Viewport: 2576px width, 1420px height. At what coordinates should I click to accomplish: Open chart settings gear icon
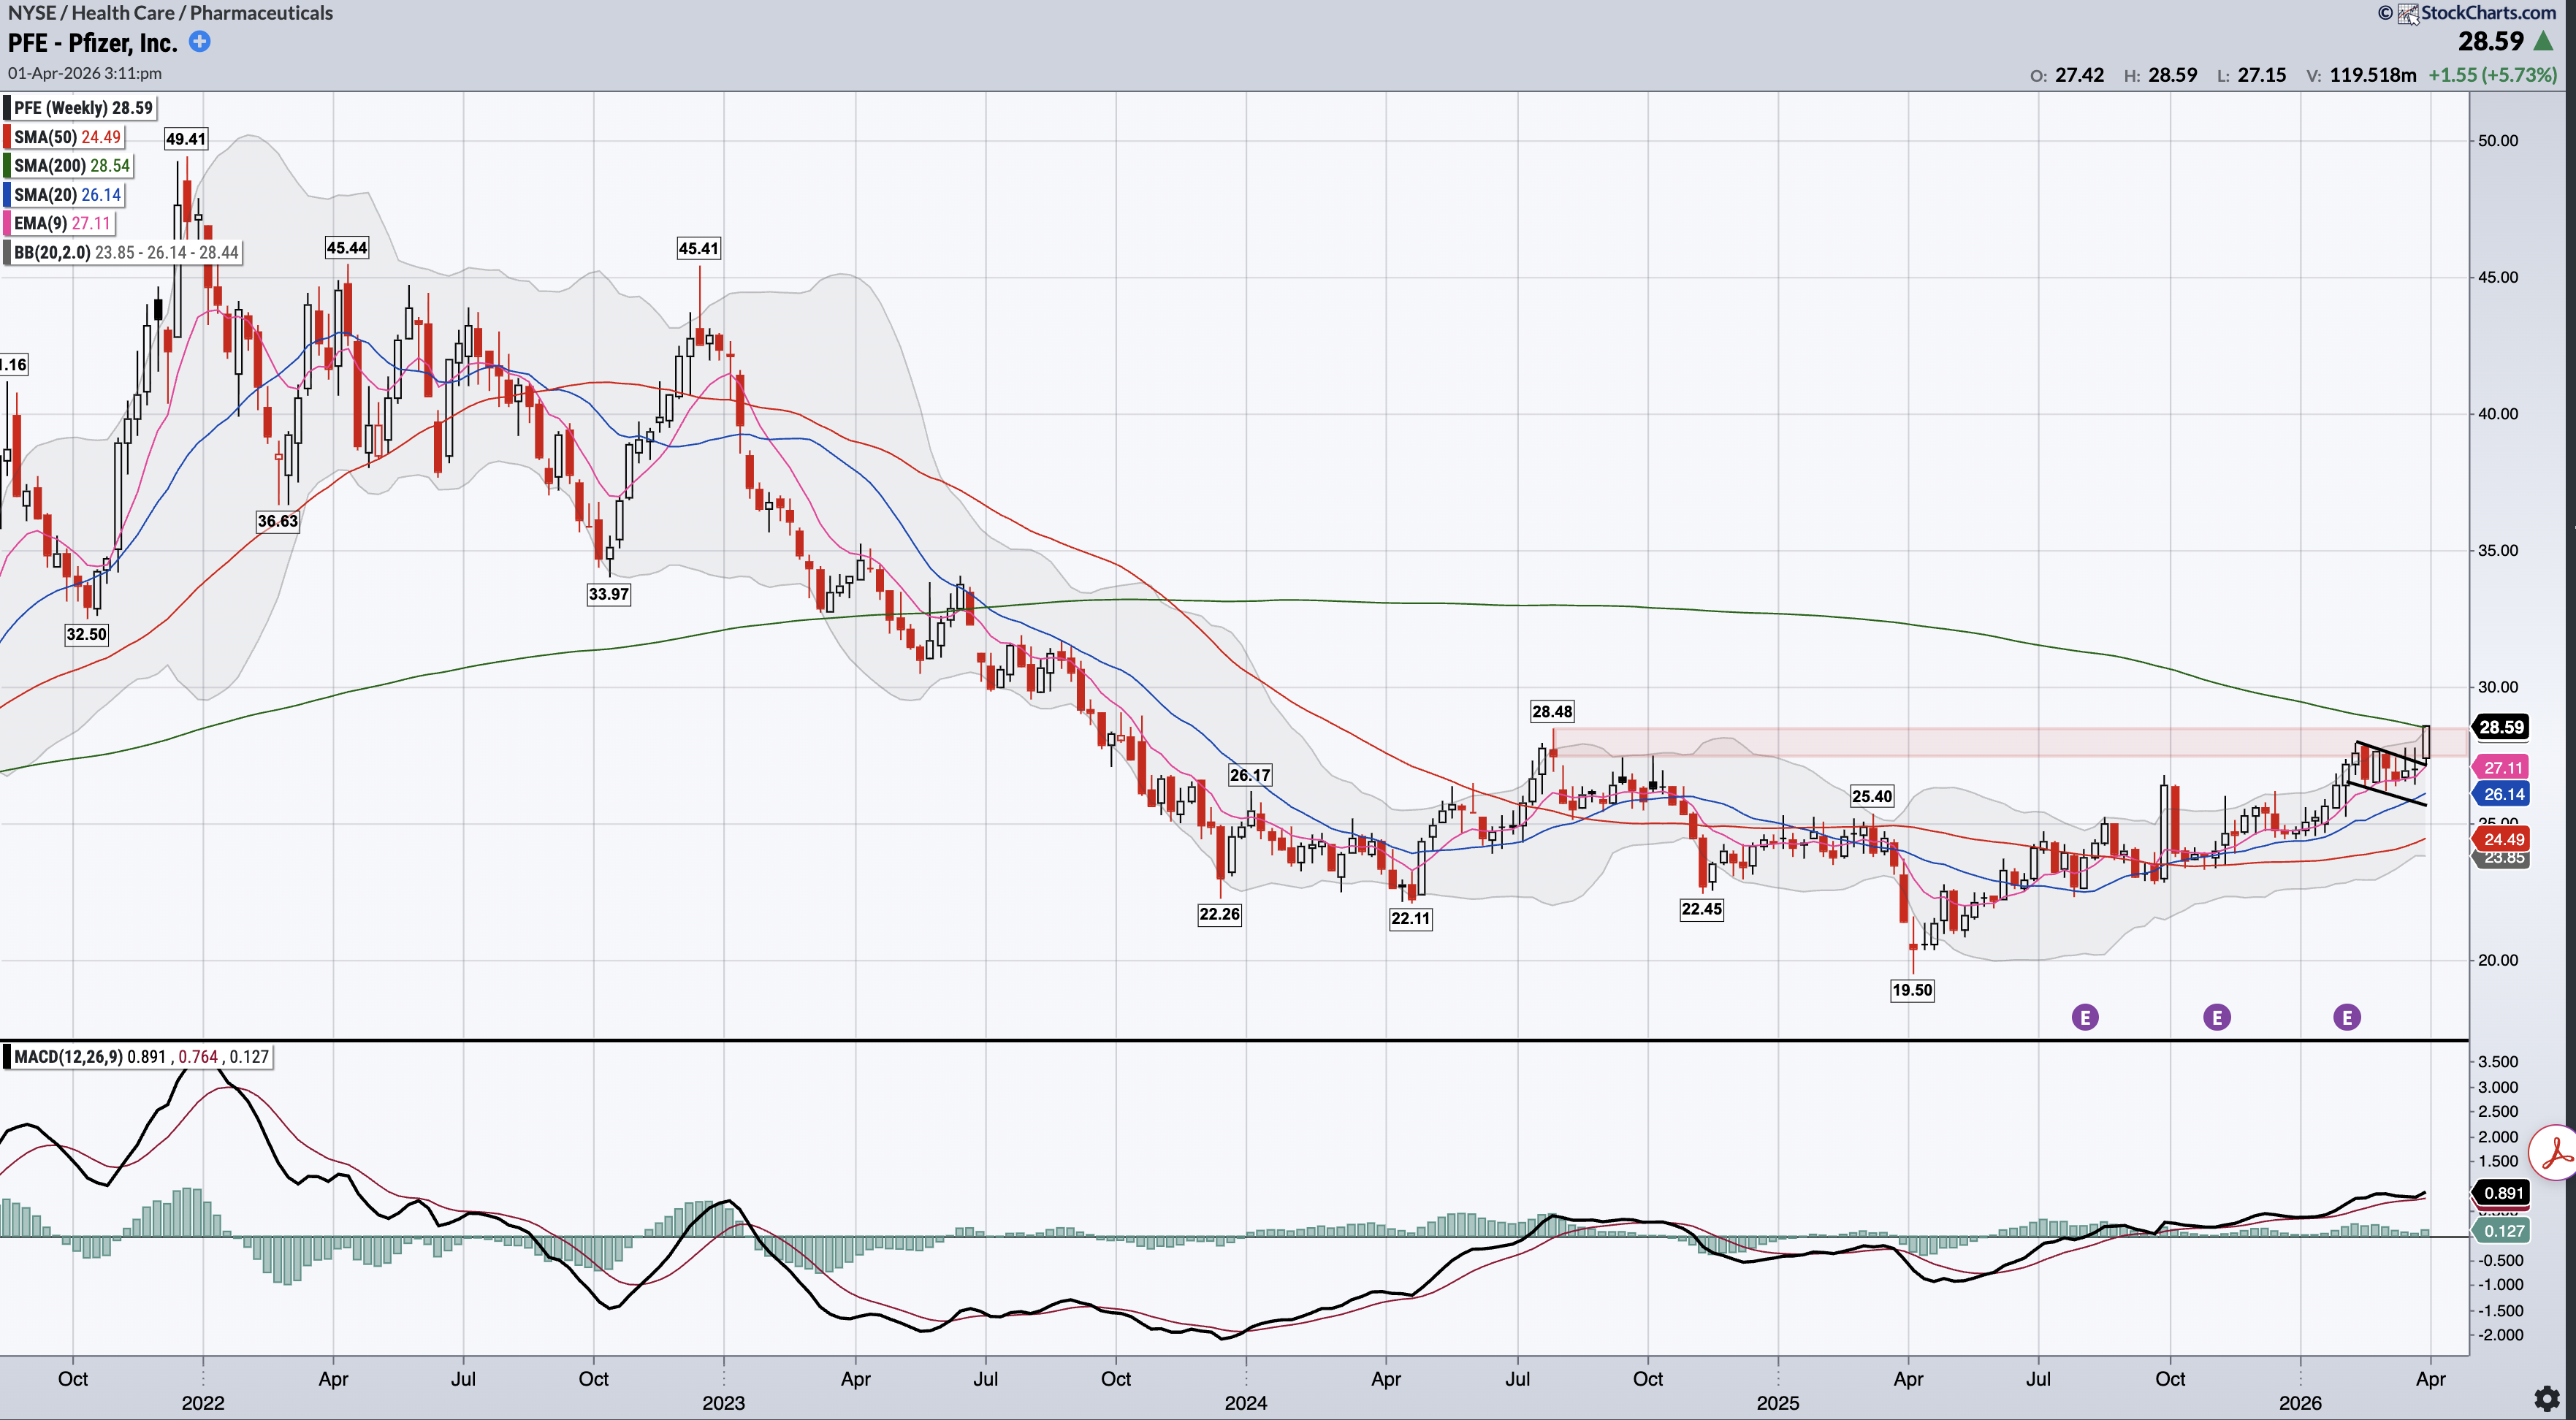pyautogui.click(x=2547, y=1397)
